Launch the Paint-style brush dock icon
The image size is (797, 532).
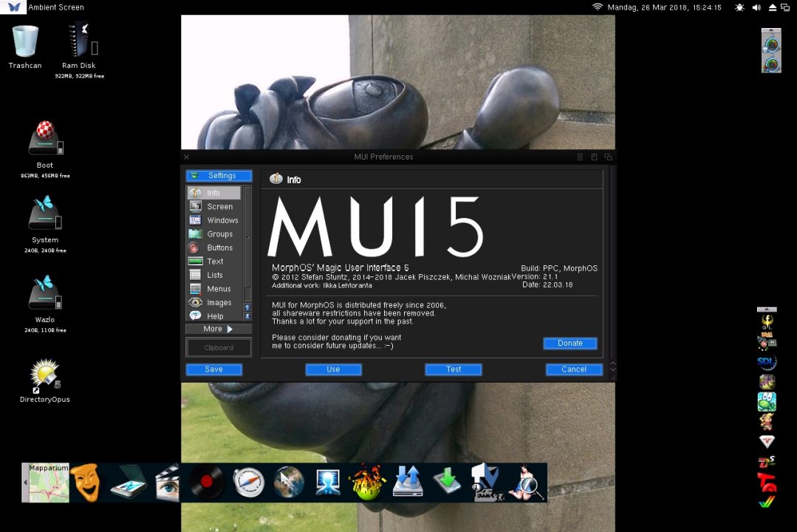pos(487,482)
